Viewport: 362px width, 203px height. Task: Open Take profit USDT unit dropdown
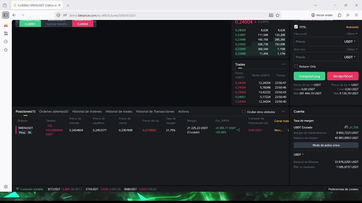coord(350,41)
